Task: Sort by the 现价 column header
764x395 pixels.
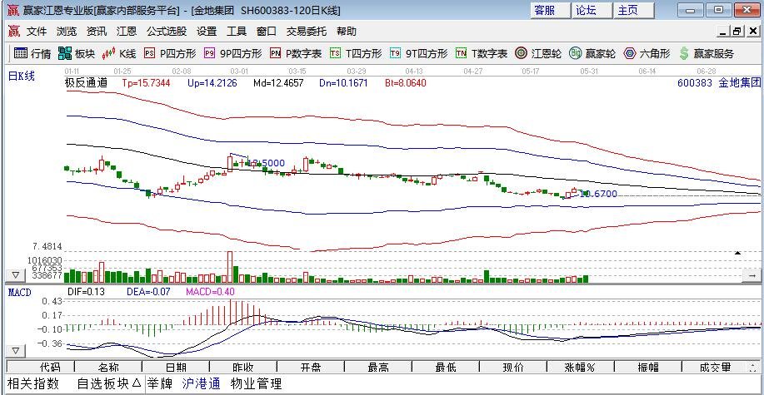Action: (x=513, y=368)
